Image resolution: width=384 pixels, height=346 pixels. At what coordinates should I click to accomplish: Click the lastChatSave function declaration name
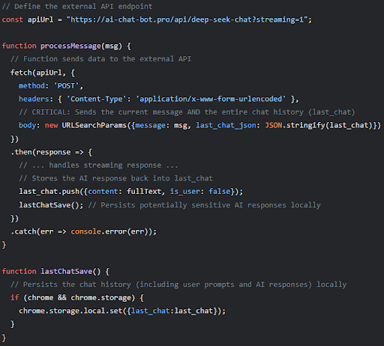[66, 272]
